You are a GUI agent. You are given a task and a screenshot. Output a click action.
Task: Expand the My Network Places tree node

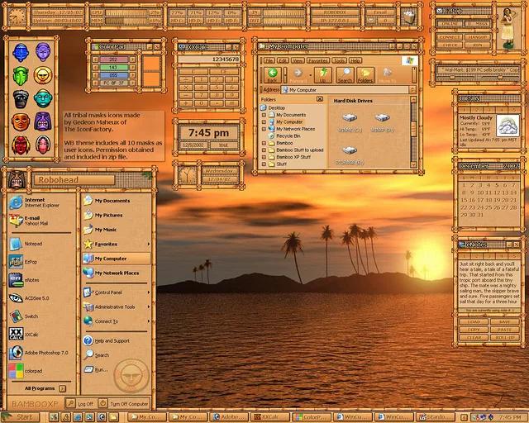264,129
